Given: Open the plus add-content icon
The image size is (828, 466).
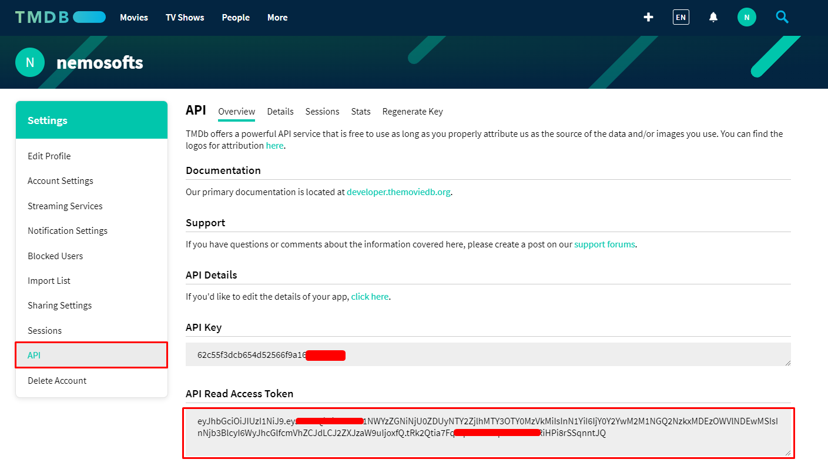Looking at the screenshot, I should pyautogui.click(x=648, y=17).
